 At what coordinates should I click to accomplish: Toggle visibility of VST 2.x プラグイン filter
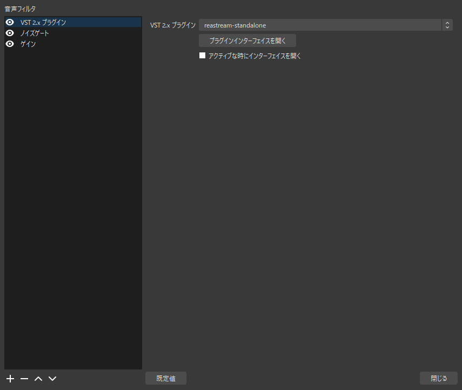click(x=10, y=22)
